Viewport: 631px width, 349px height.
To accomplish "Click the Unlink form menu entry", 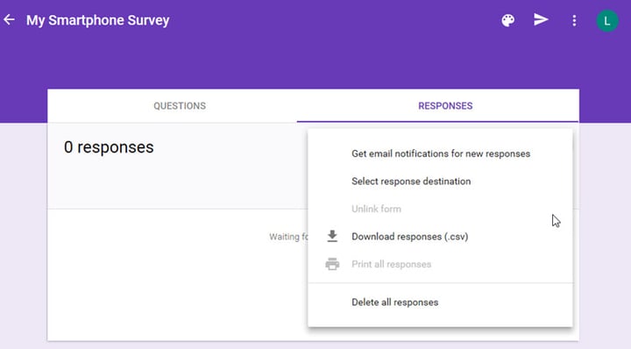I will click(440, 209).
